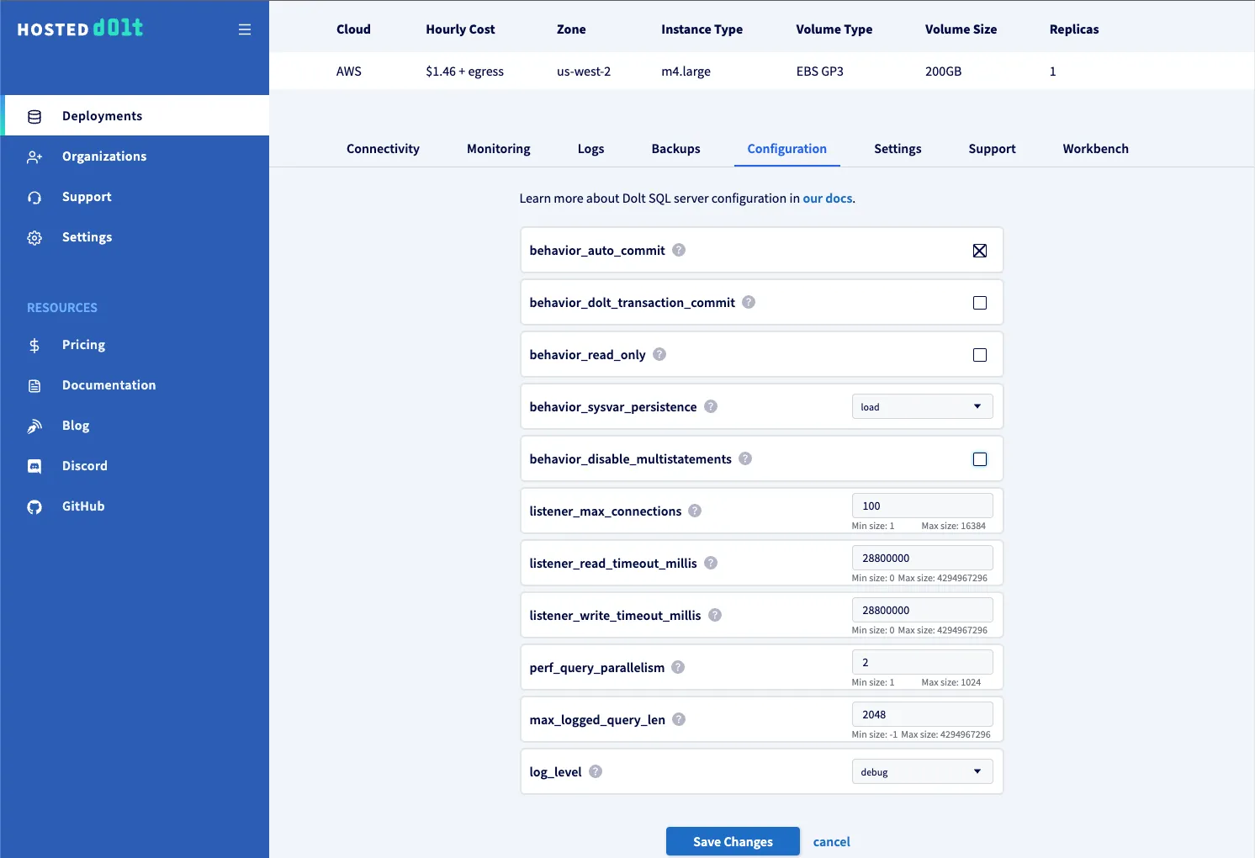The image size is (1255, 858).
Task: Edit the listener_max_connections value field
Action: pos(922,506)
